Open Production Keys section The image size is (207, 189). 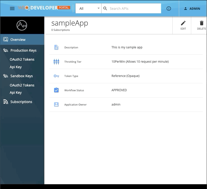[x=22, y=50]
